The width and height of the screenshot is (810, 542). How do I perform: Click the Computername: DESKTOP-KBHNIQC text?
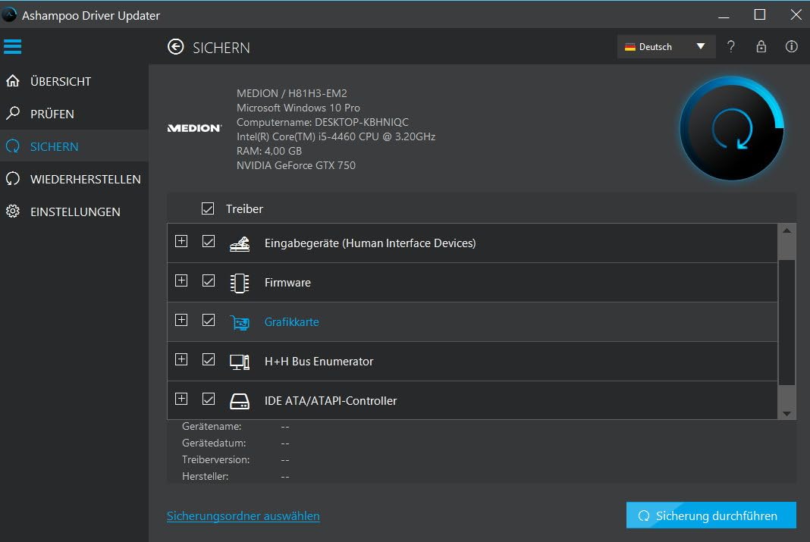322,122
